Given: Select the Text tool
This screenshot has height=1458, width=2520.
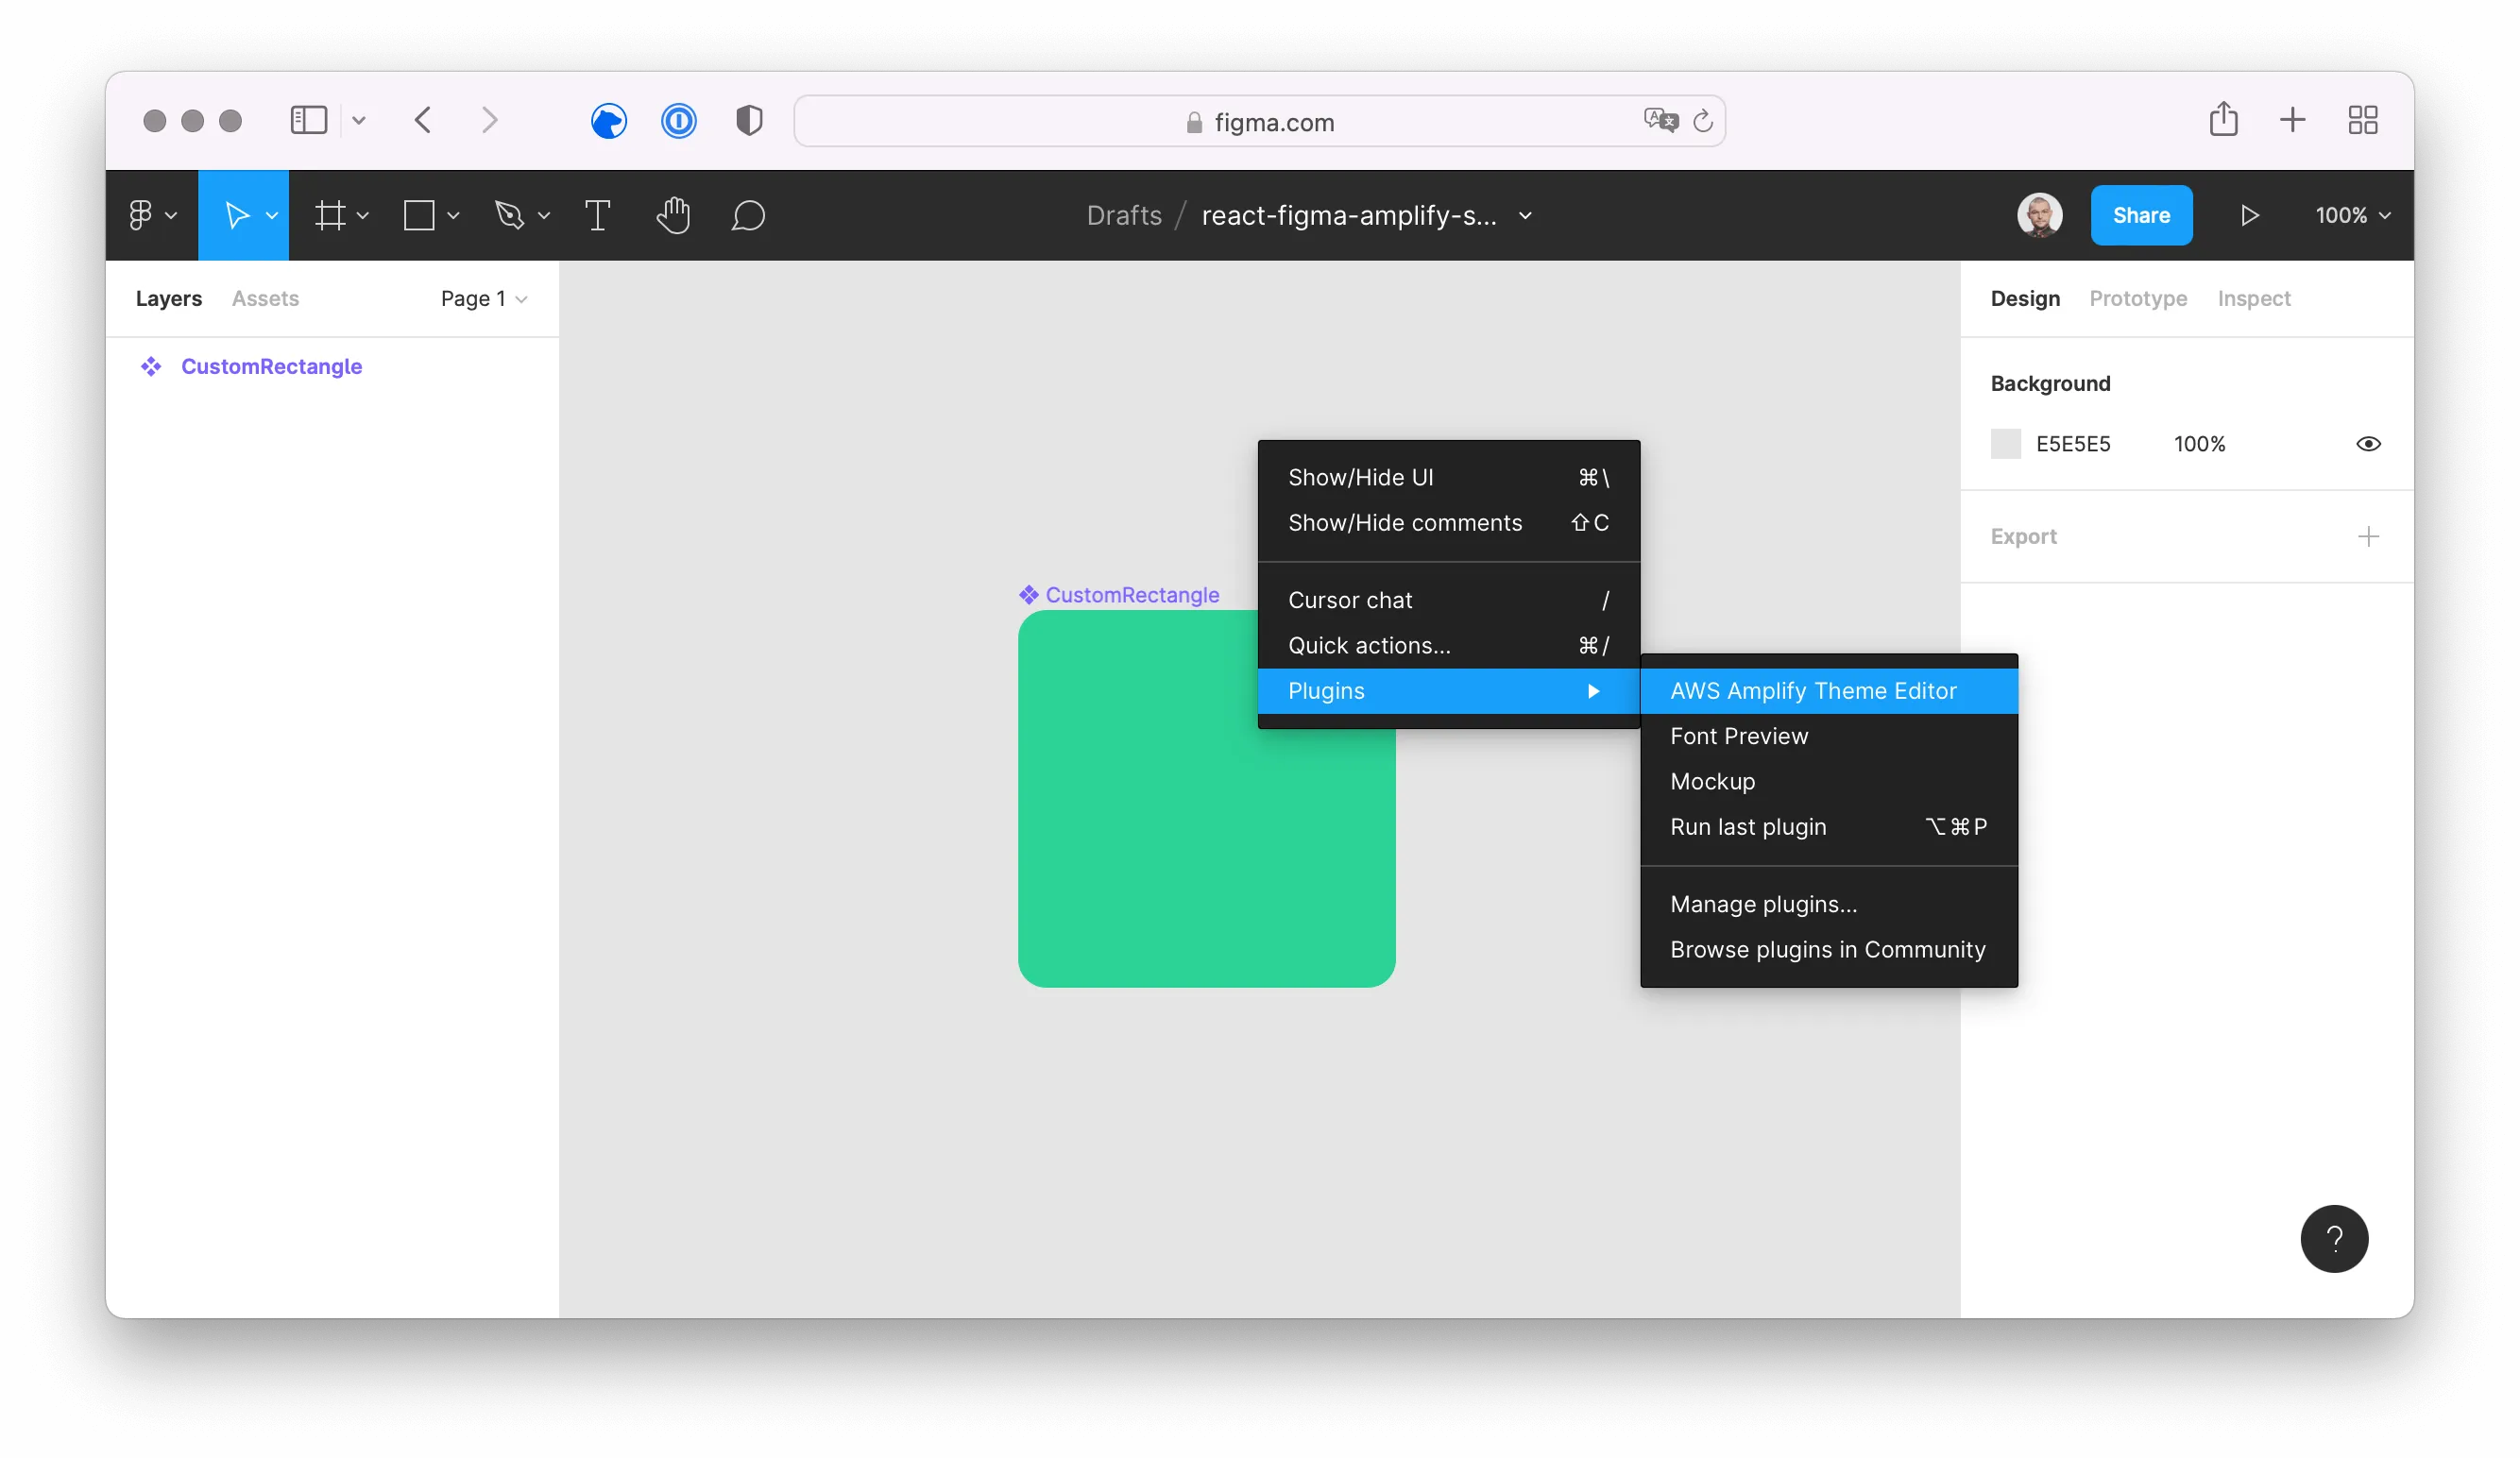Looking at the screenshot, I should pos(597,215).
